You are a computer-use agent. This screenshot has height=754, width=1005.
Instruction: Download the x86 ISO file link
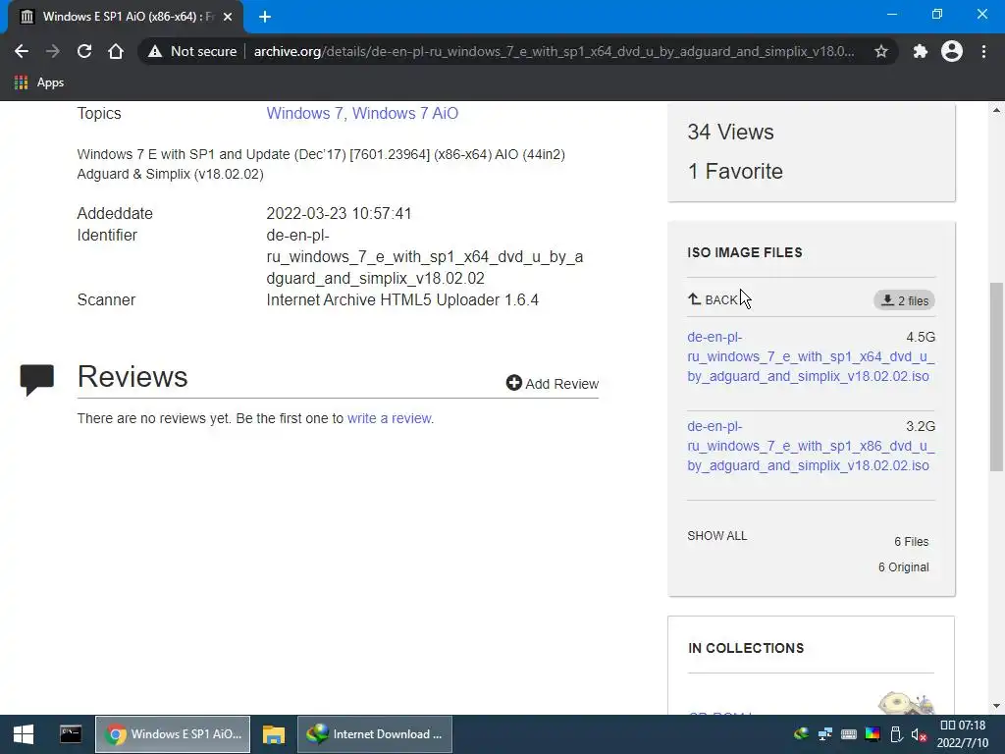811,447
